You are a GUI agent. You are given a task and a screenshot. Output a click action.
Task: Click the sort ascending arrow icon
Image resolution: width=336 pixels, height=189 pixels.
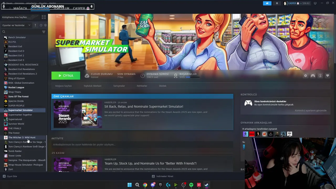(35, 25)
